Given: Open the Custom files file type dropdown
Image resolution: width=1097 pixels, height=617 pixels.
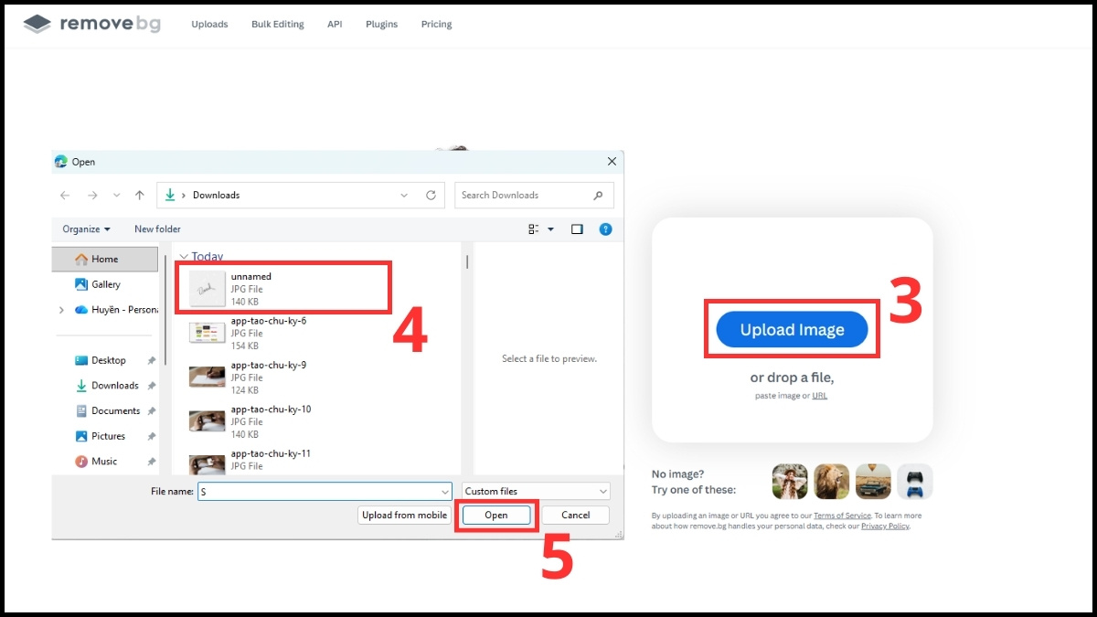Looking at the screenshot, I should click(x=536, y=491).
